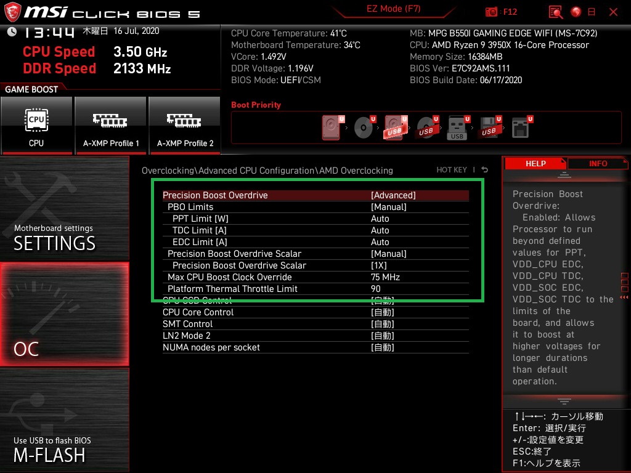Click the DDR Speed 2133 MHz reading

click(x=97, y=68)
